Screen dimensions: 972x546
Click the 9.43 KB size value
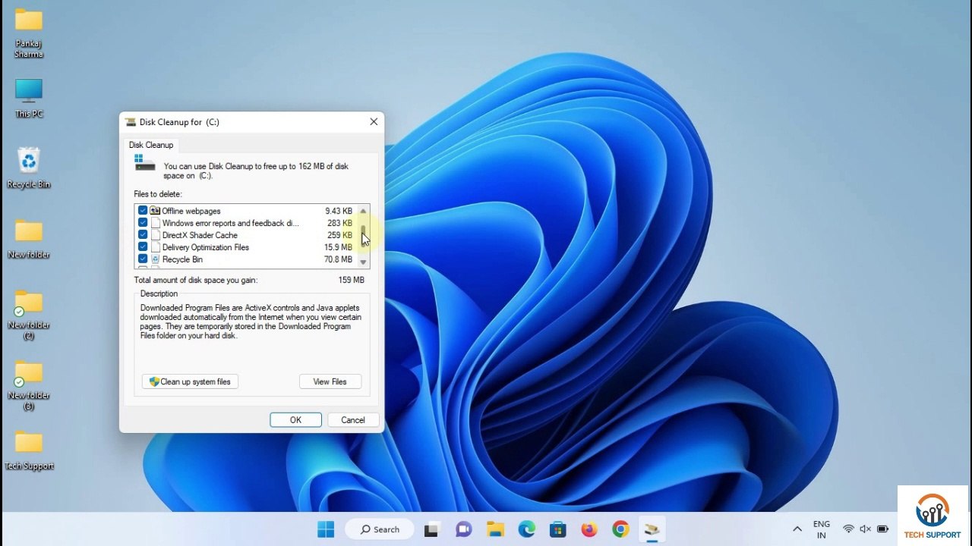(x=339, y=211)
